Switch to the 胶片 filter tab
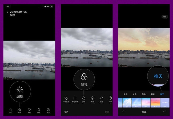 tap(153, 94)
